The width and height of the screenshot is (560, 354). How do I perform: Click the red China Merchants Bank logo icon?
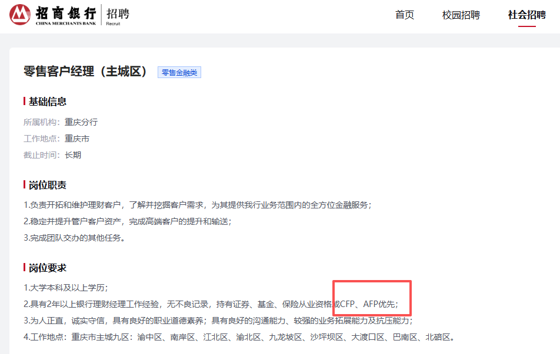21,15
